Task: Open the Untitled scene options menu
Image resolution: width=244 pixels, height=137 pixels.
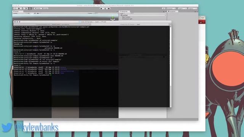Action: pyautogui.click(x=165, y=15)
